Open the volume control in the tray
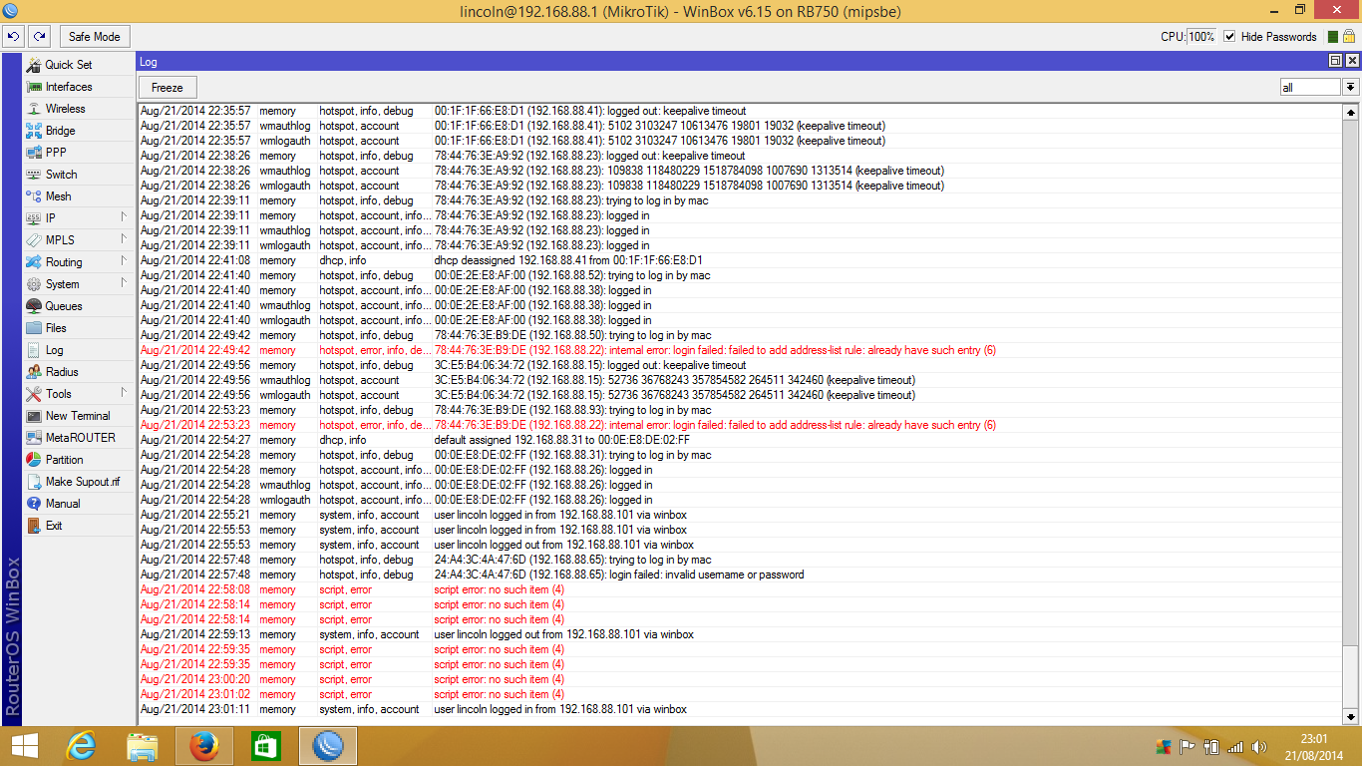 (x=1259, y=746)
